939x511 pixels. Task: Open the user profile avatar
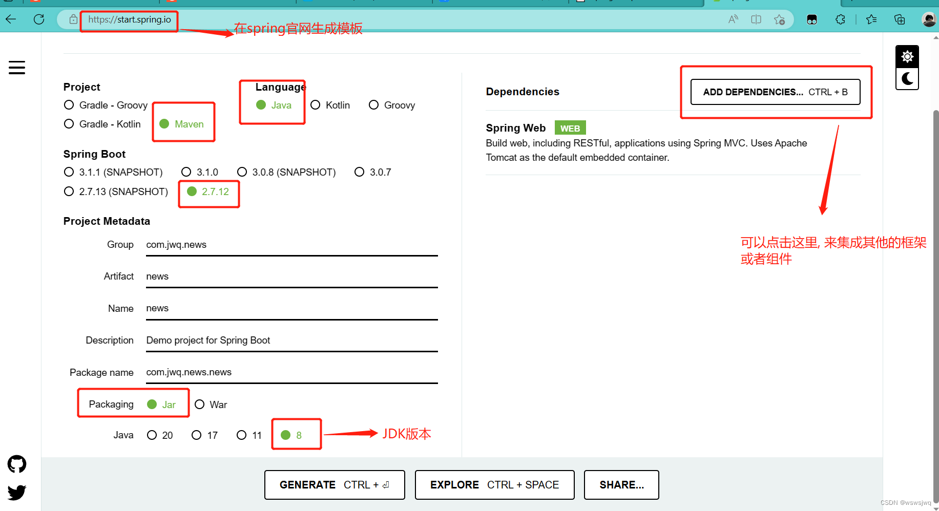pyautogui.click(x=928, y=19)
